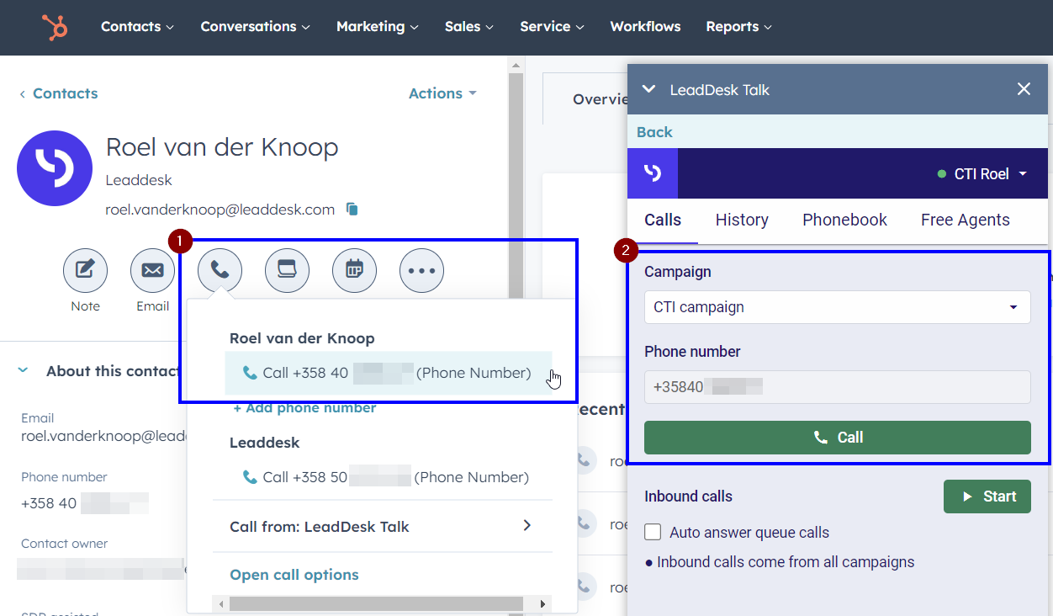The width and height of the screenshot is (1053, 616).
Task: Click the LeadDesk logo in Talk panel
Action: [653, 173]
